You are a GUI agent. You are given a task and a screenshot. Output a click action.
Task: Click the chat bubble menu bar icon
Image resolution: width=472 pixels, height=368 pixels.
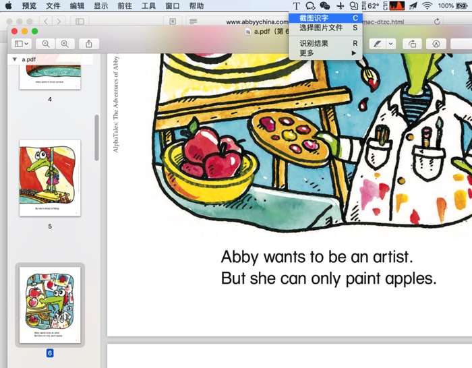[310, 5]
